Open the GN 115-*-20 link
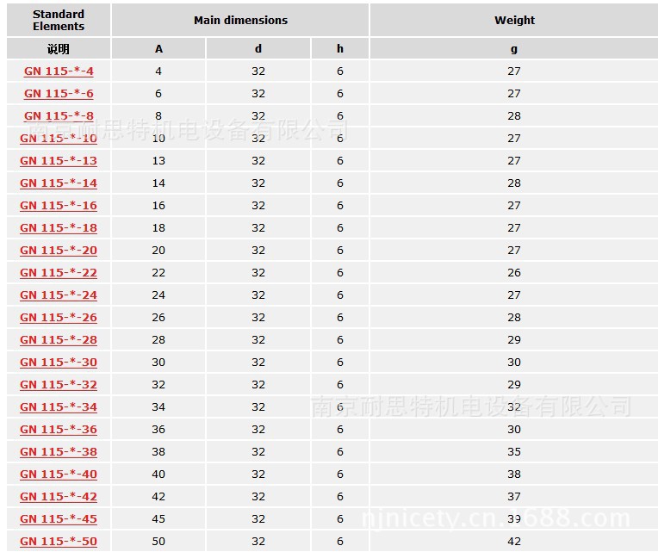This screenshot has height=552, width=658. click(x=59, y=251)
